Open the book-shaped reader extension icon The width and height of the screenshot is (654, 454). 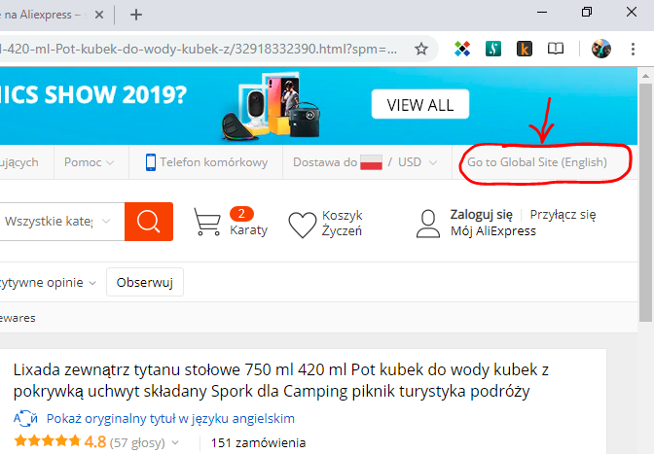coord(556,50)
